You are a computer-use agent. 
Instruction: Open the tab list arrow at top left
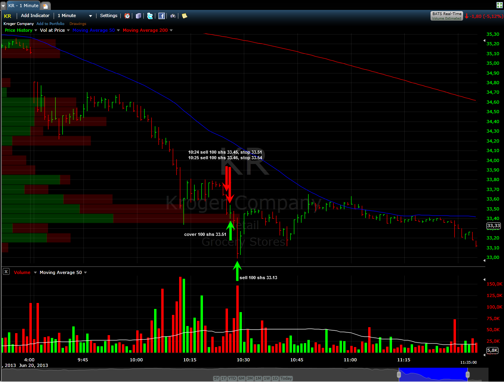tap(3, 6)
